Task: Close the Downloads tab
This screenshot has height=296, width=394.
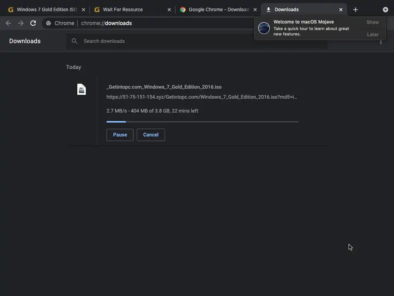Action: [x=341, y=10]
